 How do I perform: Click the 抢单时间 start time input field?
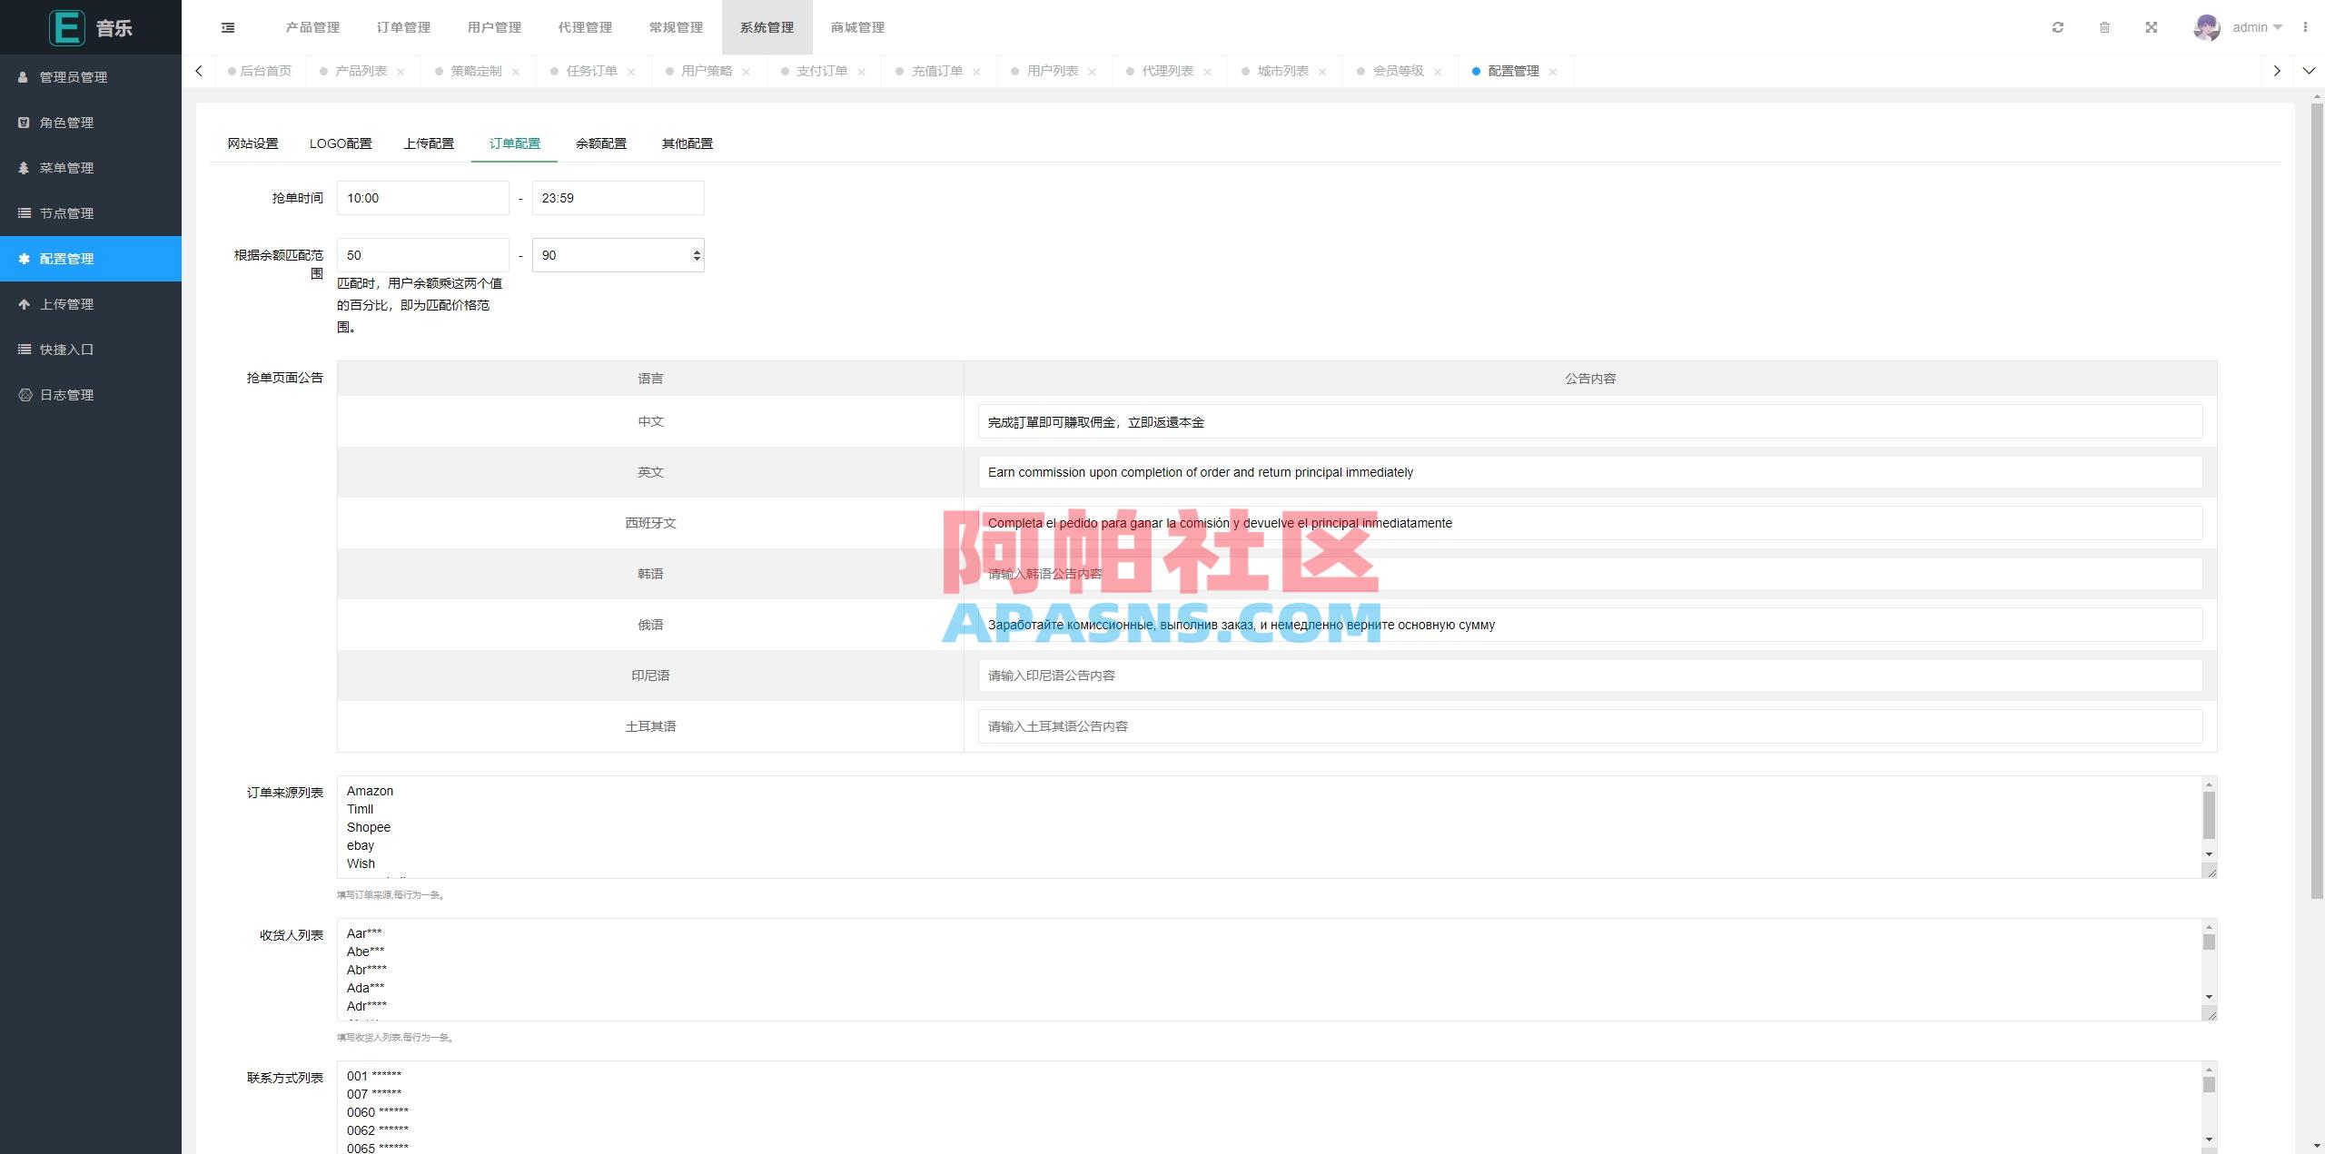click(422, 198)
